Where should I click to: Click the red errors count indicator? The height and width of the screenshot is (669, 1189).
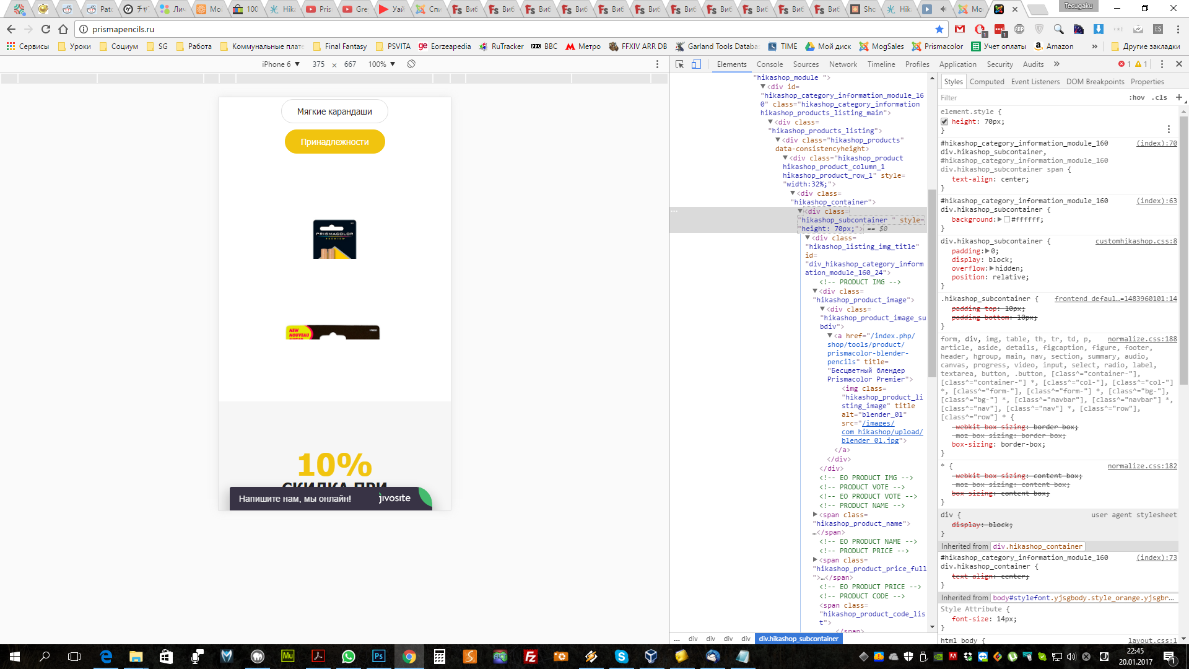tap(1124, 64)
